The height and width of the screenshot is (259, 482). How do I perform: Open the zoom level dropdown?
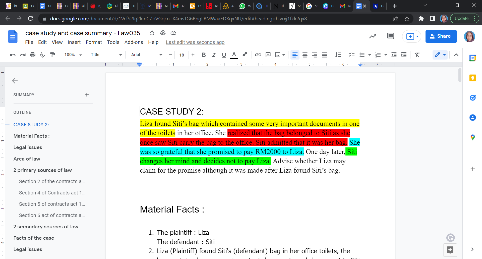(x=73, y=55)
